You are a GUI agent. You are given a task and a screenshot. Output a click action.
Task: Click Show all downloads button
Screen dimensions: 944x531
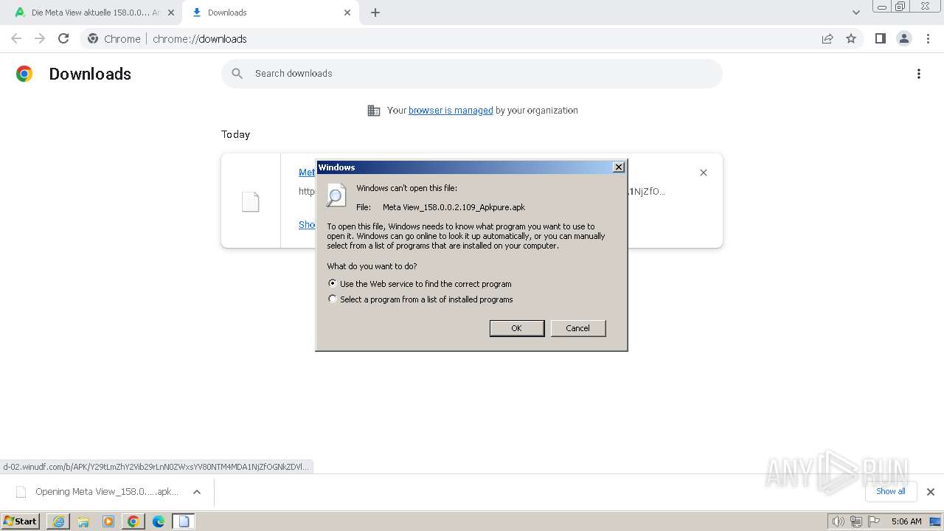coord(891,491)
